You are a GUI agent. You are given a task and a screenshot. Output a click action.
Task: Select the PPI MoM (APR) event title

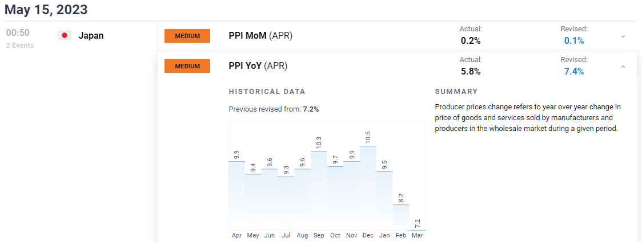(x=260, y=36)
